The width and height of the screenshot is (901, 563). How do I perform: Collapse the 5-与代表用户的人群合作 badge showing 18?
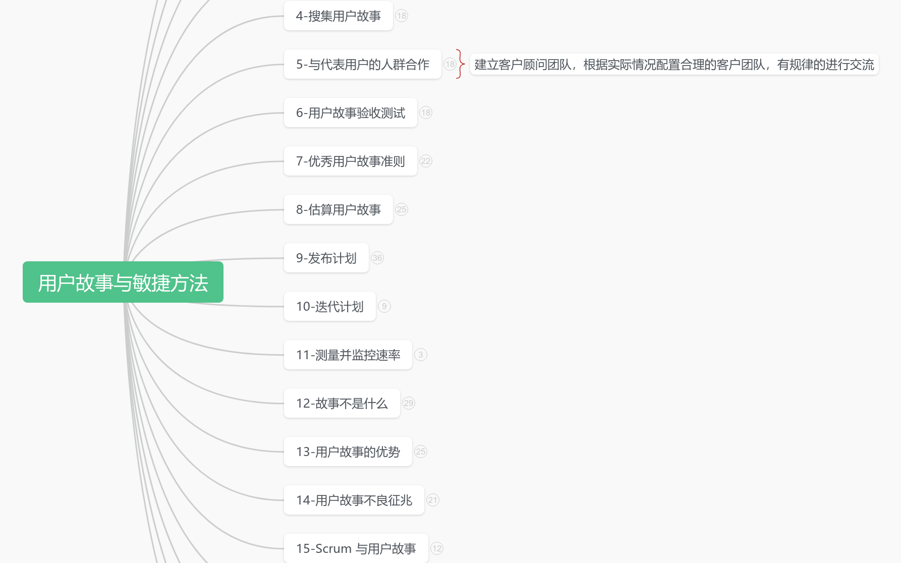pyautogui.click(x=449, y=65)
